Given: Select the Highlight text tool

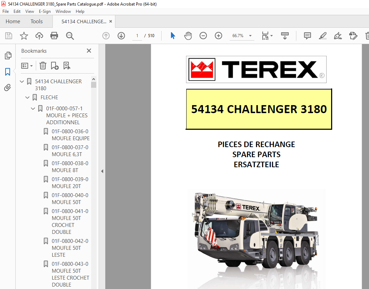Looking at the screenshot, I should pos(323,36).
